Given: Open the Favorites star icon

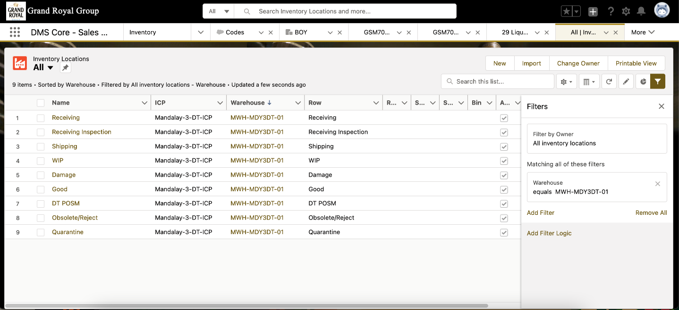Looking at the screenshot, I should [566, 11].
